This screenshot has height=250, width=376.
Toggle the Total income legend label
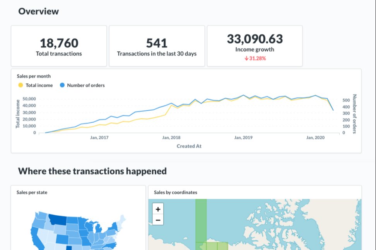(39, 85)
